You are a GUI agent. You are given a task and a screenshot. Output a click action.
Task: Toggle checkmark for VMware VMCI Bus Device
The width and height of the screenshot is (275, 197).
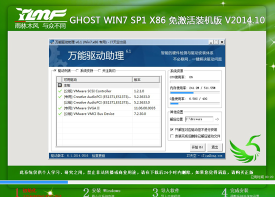[x=60, y=113]
